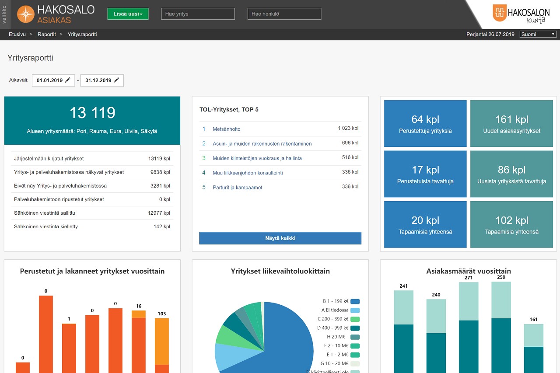Select Sähköinen viestintä kielletty row

click(92, 227)
